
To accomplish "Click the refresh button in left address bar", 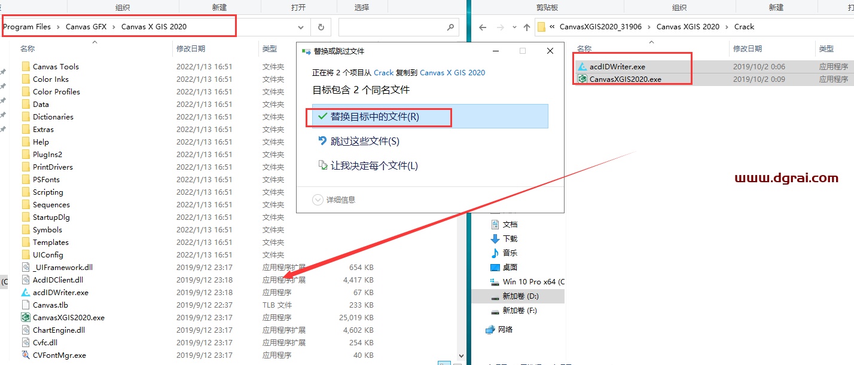I will pos(321,27).
